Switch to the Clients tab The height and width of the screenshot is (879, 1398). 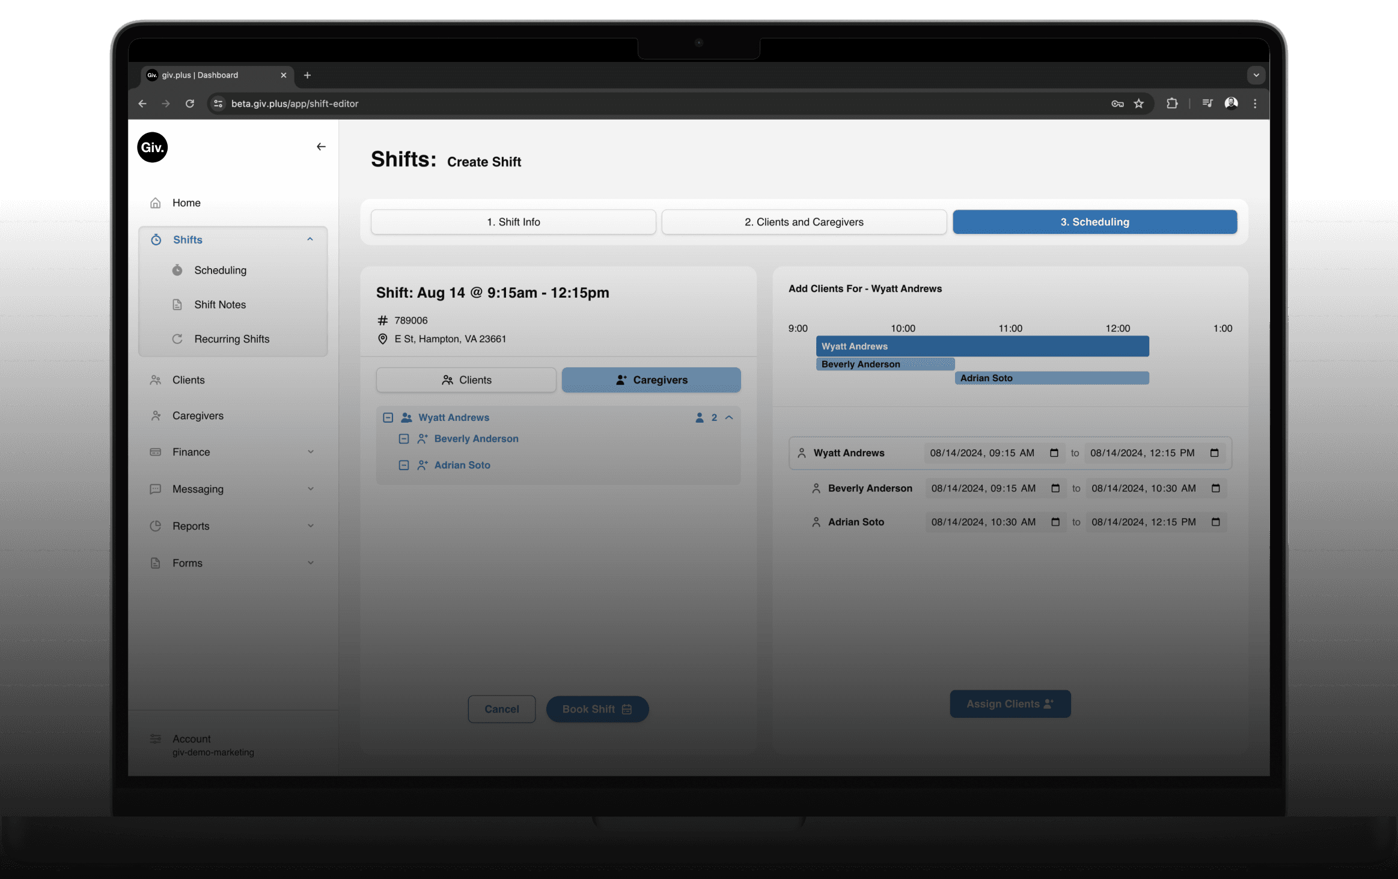(x=466, y=380)
